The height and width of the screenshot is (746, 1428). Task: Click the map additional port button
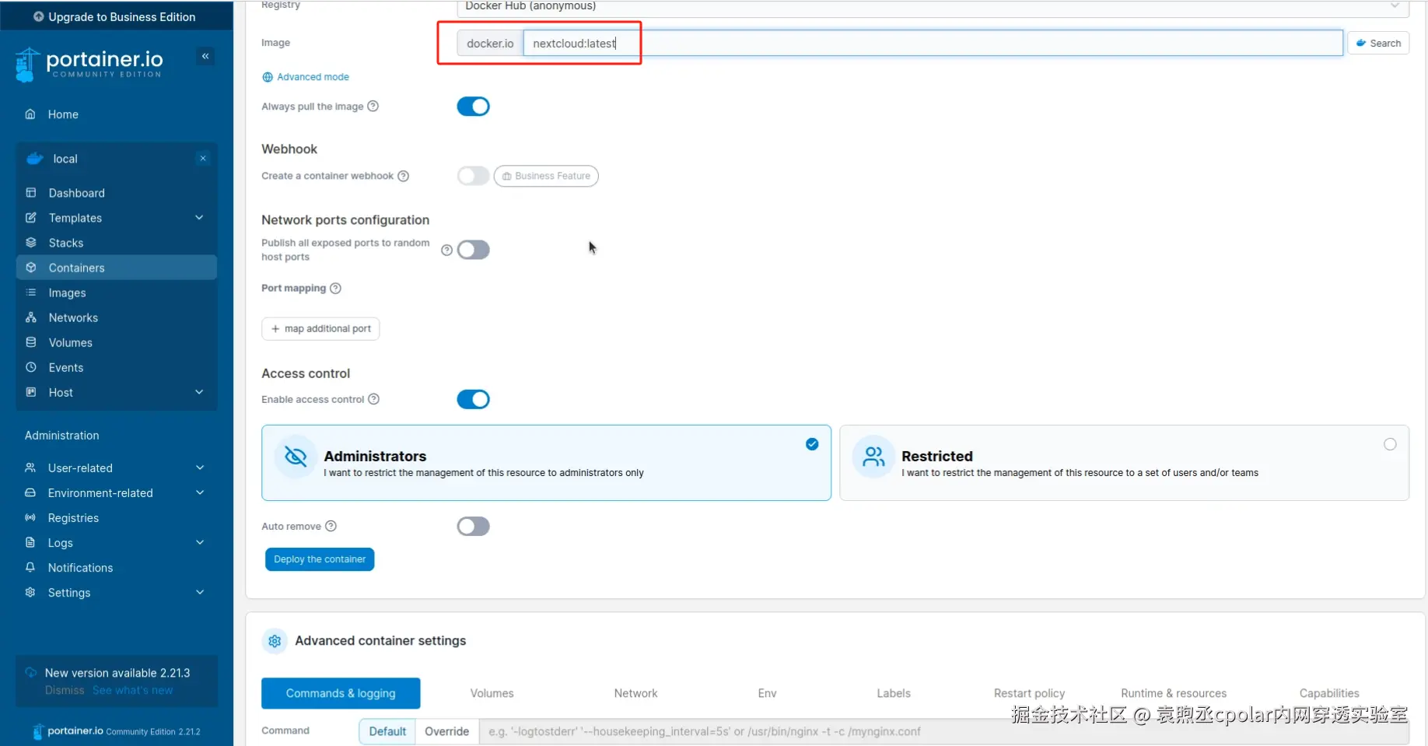pyautogui.click(x=320, y=328)
